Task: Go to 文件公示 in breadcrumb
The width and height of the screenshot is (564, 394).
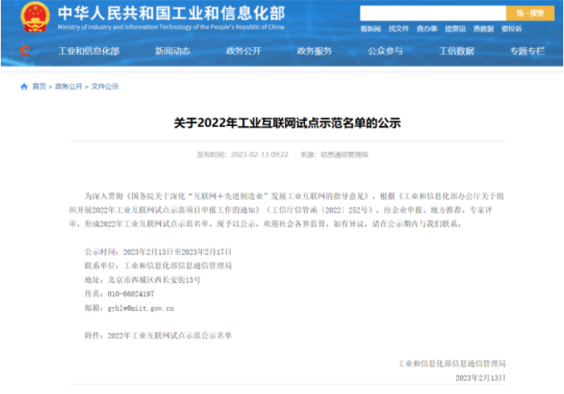Action: point(105,86)
